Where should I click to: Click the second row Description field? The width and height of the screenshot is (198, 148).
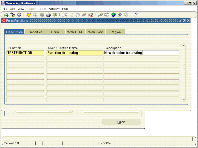141,59
